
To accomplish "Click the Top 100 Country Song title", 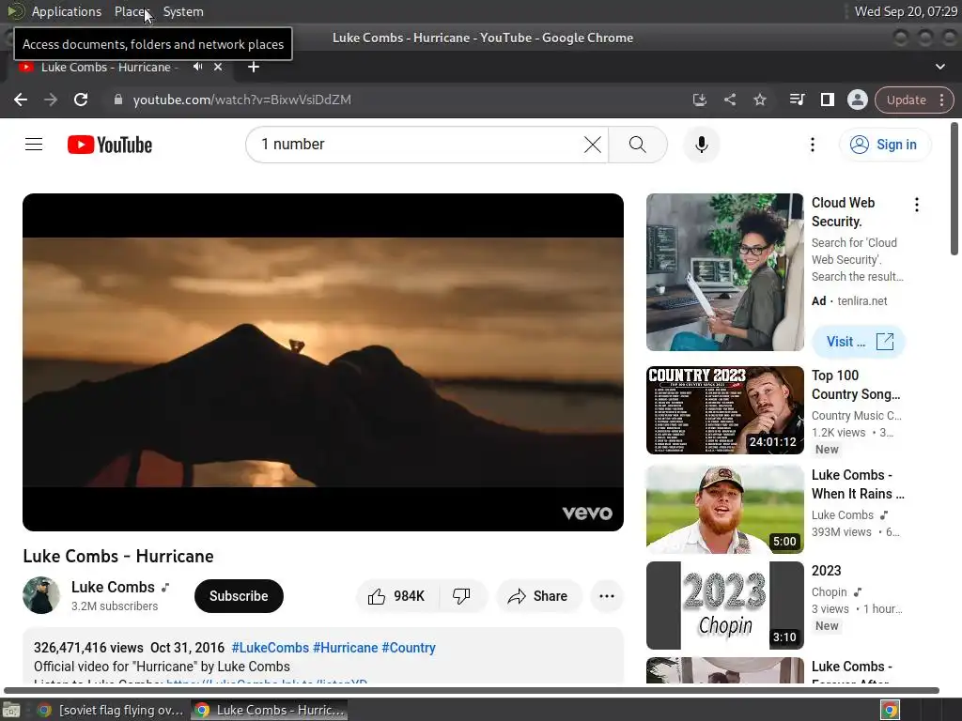I will [856, 384].
